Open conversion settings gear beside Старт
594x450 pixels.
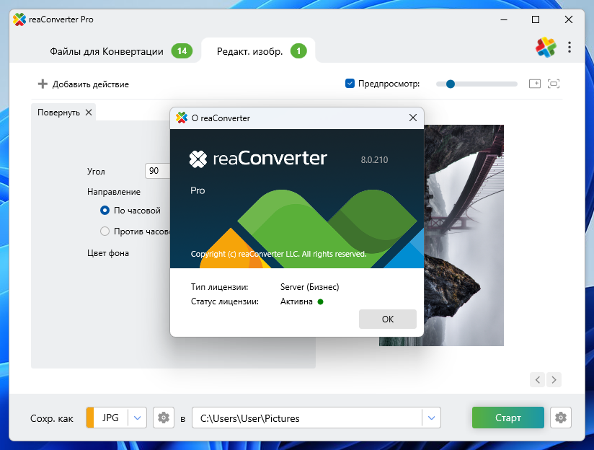[561, 418]
